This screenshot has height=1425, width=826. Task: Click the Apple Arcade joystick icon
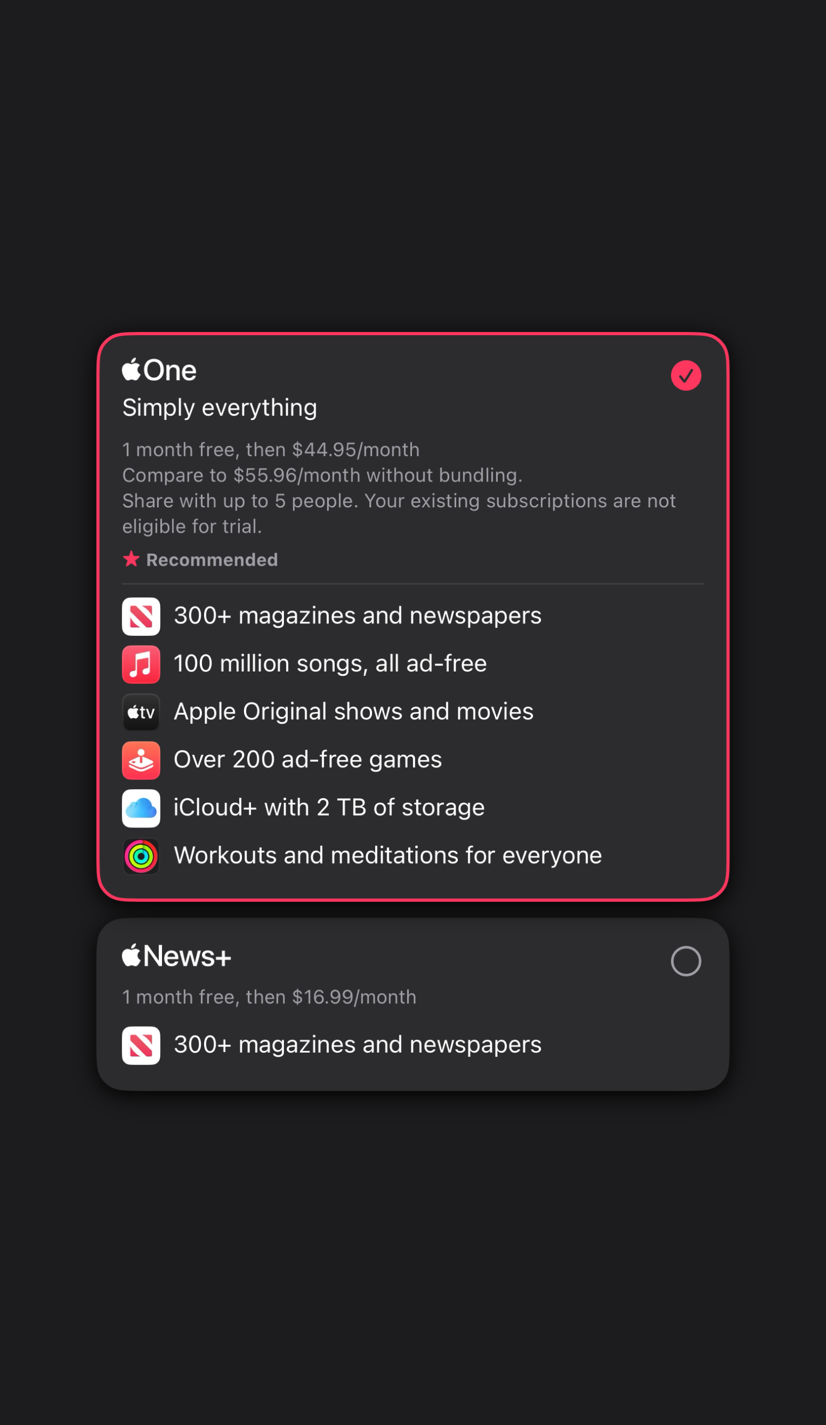click(x=141, y=760)
